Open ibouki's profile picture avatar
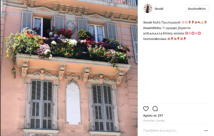 tap(148, 8)
